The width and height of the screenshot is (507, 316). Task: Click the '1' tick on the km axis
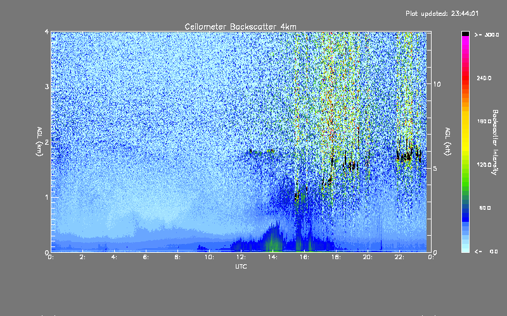(47, 197)
